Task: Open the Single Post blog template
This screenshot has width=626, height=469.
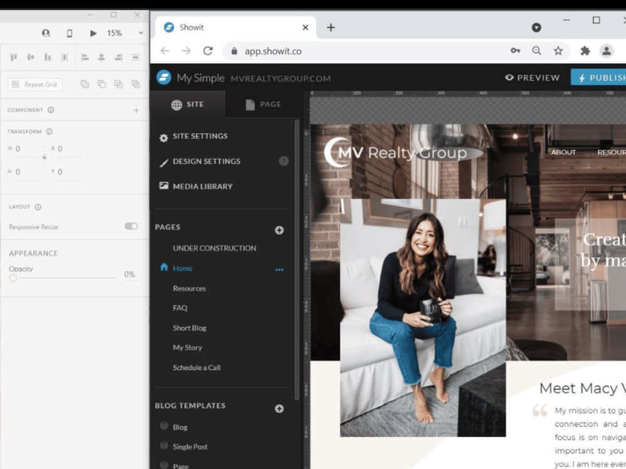Action: 190,446
